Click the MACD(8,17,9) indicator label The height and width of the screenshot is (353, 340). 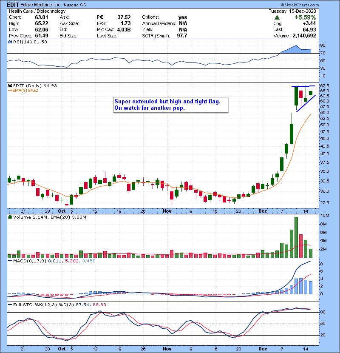coord(30,261)
